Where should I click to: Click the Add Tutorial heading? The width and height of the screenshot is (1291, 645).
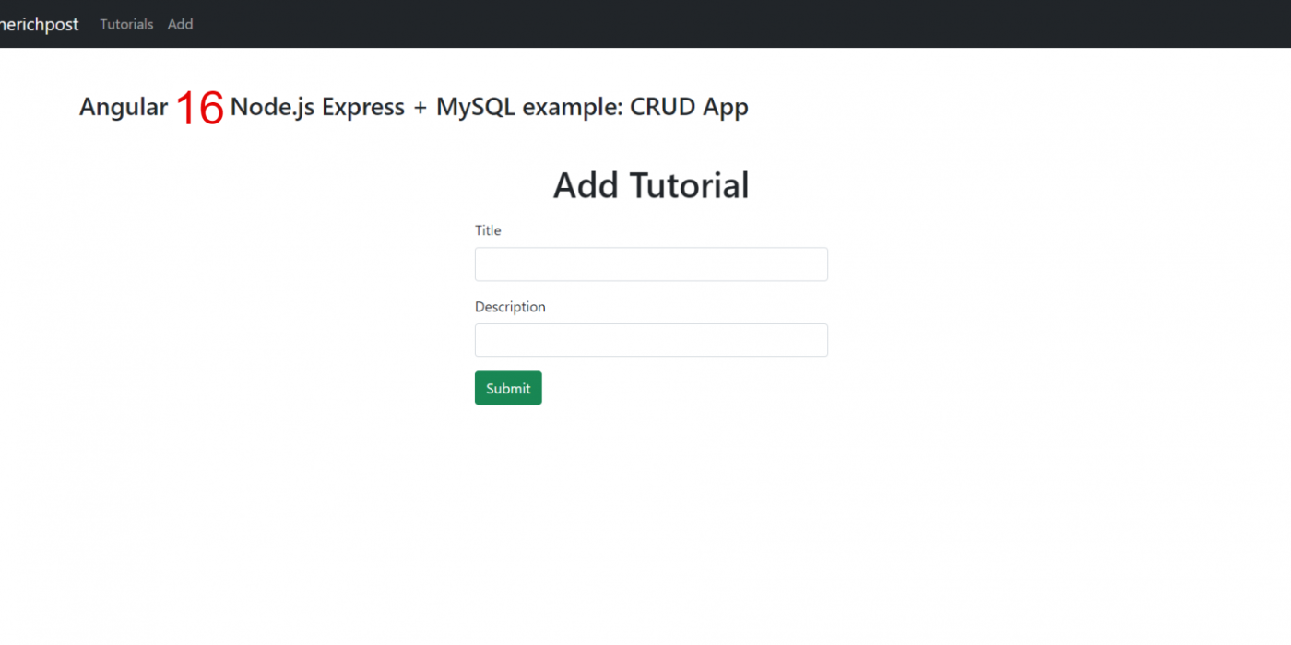tap(650, 185)
